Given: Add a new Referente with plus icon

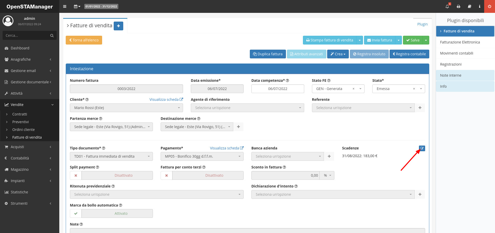Looking at the screenshot, I should coord(420,108).
